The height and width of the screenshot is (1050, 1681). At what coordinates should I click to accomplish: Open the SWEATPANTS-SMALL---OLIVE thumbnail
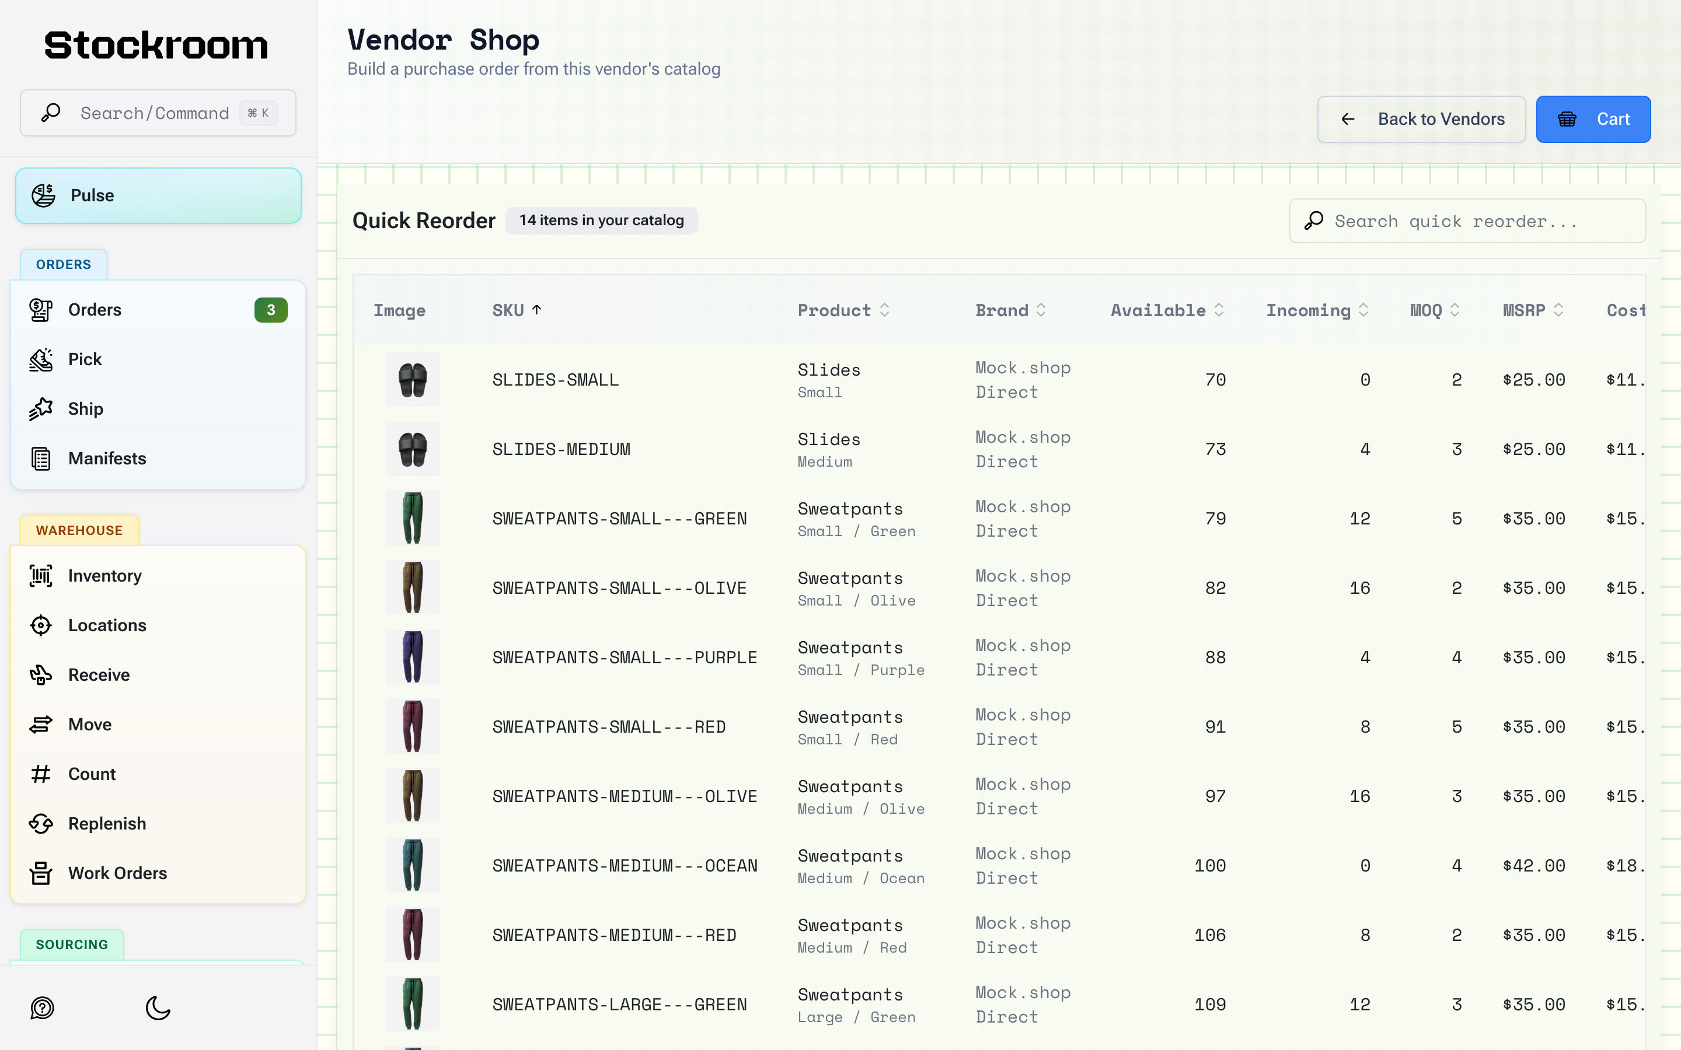(x=413, y=587)
